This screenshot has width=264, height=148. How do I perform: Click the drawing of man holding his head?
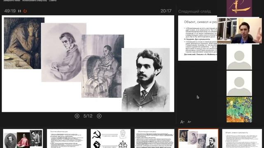click(23, 43)
